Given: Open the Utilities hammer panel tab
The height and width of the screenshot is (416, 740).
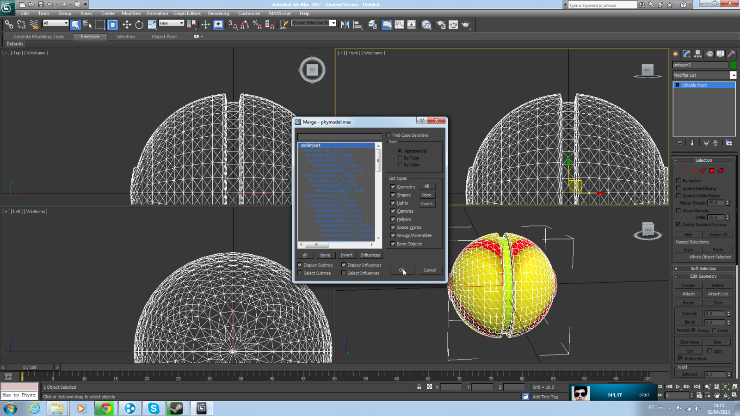Looking at the screenshot, I should [731, 54].
